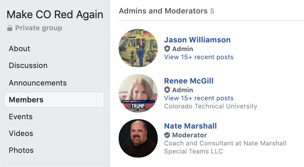
Task: Click the Admin shield badge under Renee McGill
Action: pyautogui.click(x=167, y=90)
